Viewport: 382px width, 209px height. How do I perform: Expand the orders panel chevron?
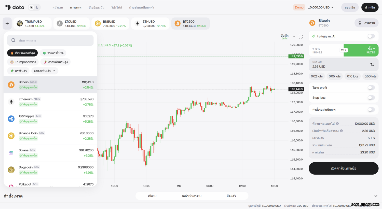pos(376,196)
